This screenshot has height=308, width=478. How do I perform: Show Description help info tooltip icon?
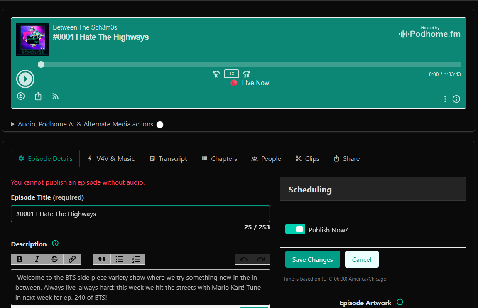[55, 244]
